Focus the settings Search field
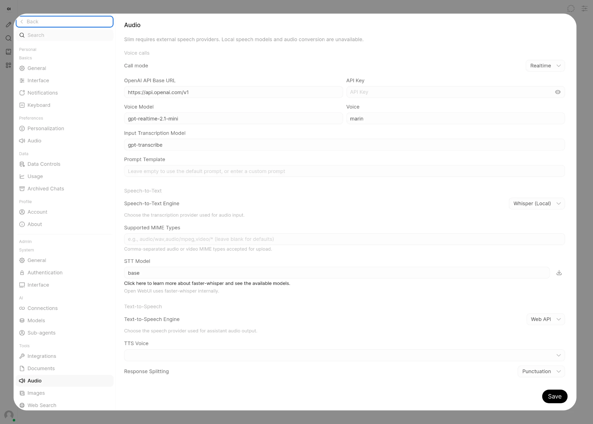The width and height of the screenshot is (593, 424). (x=65, y=35)
